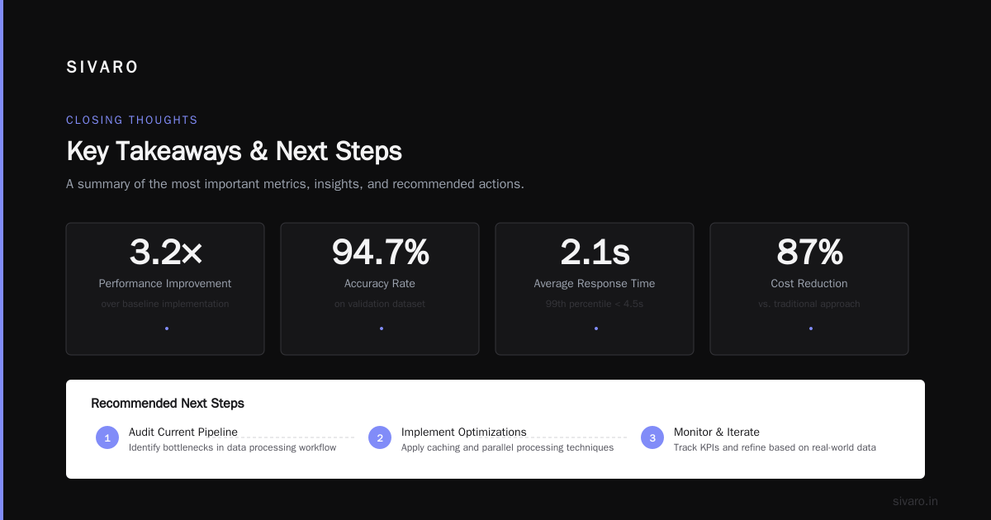Image resolution: width=991 pixels, height=520 pixels.
Task: Click 'Apply caching and parallel processing techniques' text
Action: 507,447
